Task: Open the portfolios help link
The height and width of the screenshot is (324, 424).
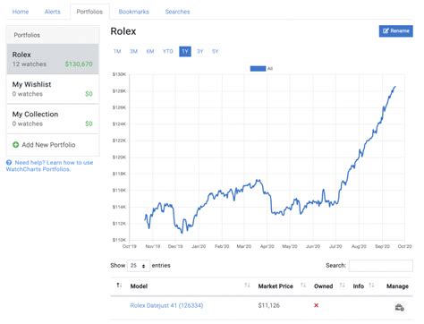Action: (49, 166)
